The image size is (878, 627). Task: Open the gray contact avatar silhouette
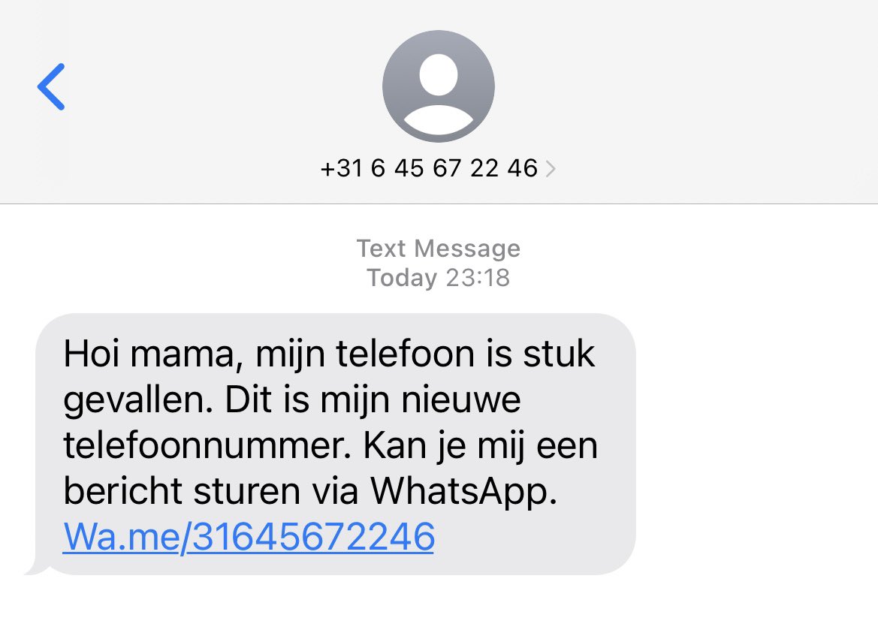coord(439,86)
